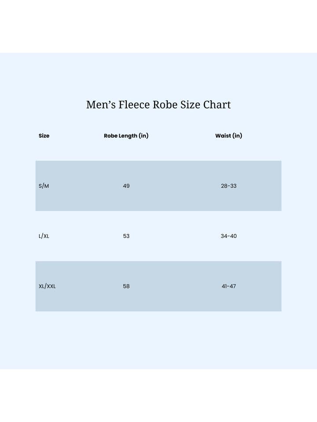Click the robe length value 49
Screen dimensions: 317x422
[x=126, y=186]
